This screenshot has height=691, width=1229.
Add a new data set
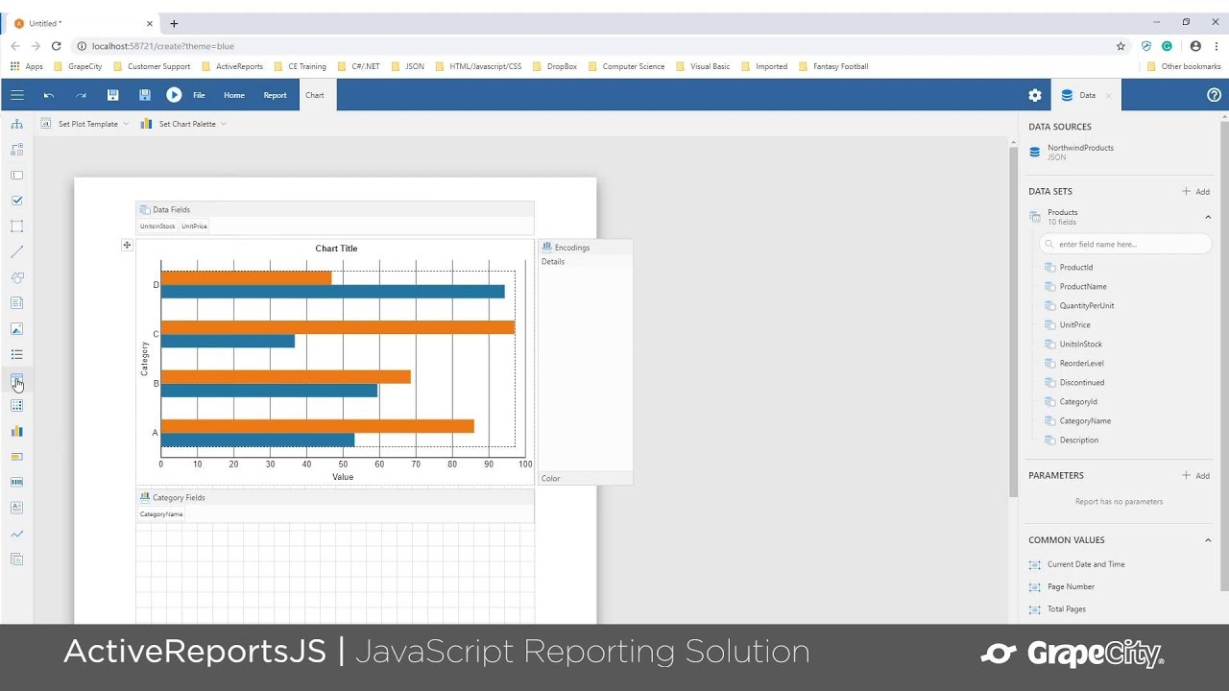(x=1195, y=192)
